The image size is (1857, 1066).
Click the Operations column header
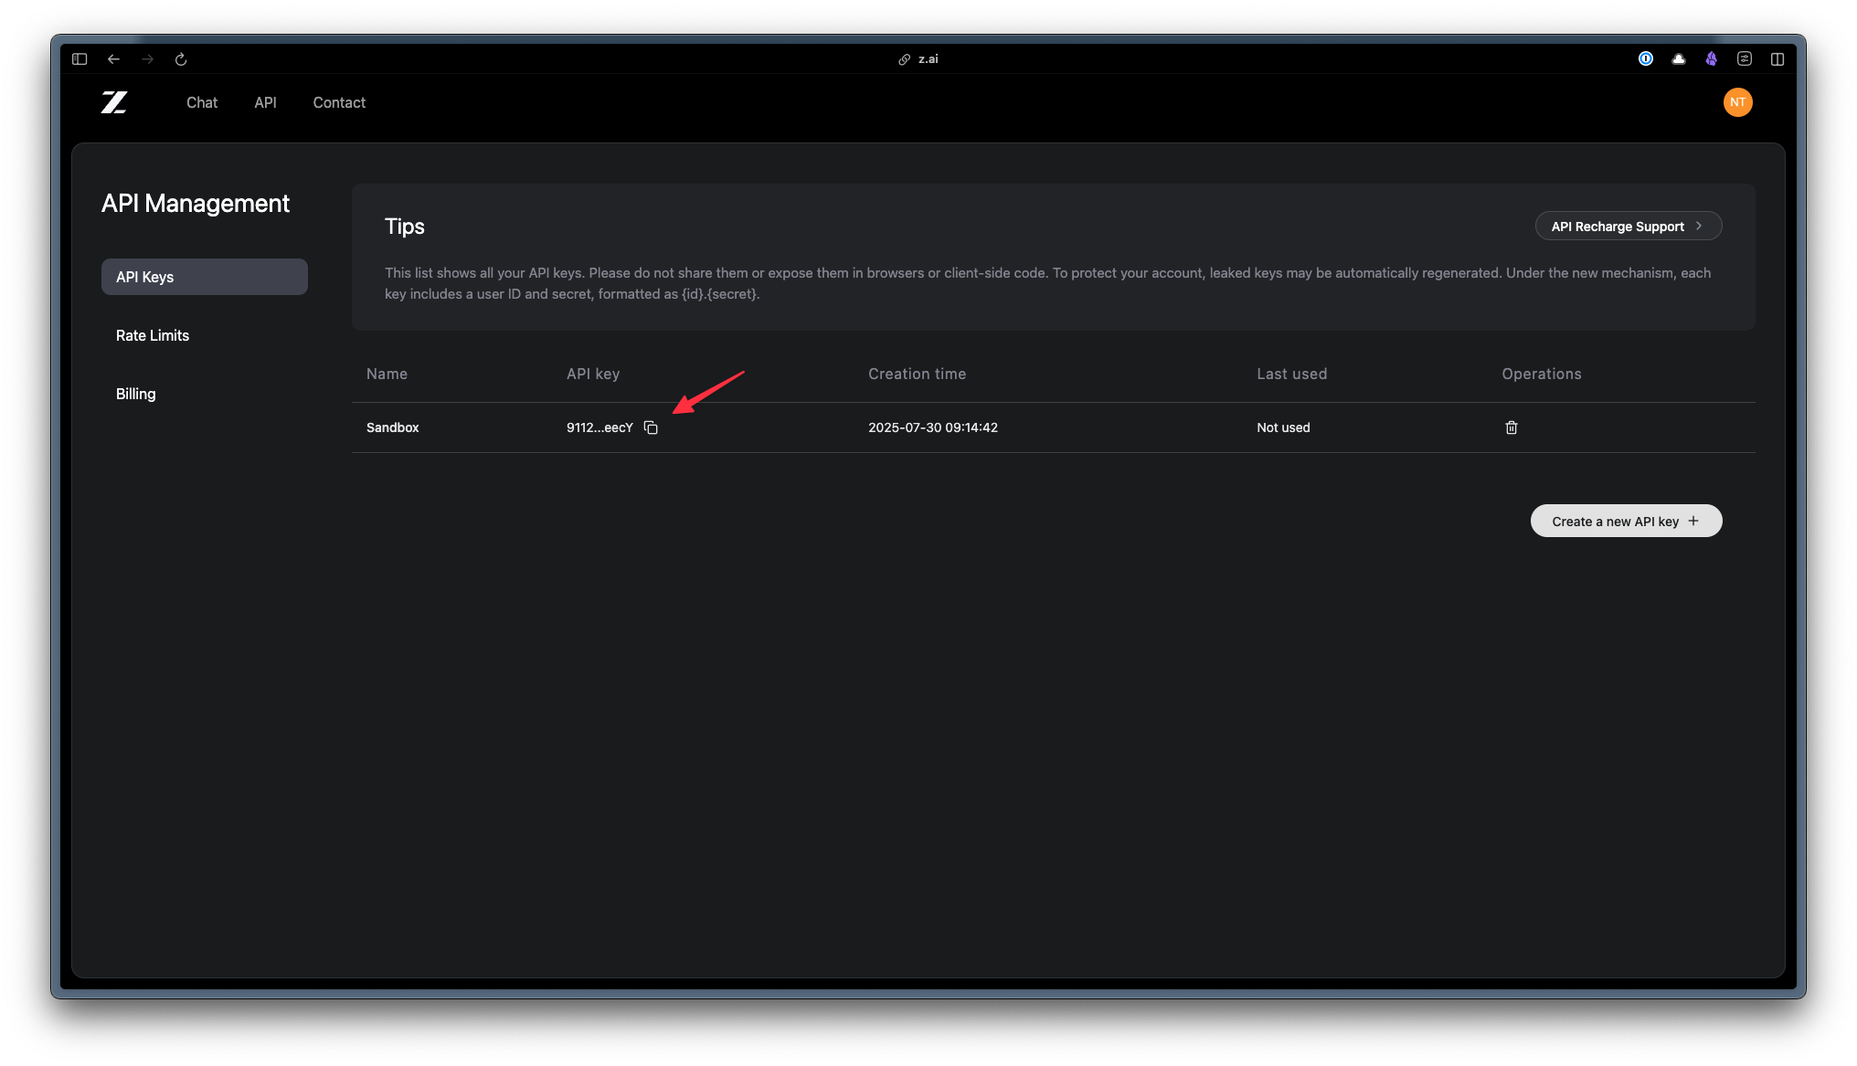1542,374
